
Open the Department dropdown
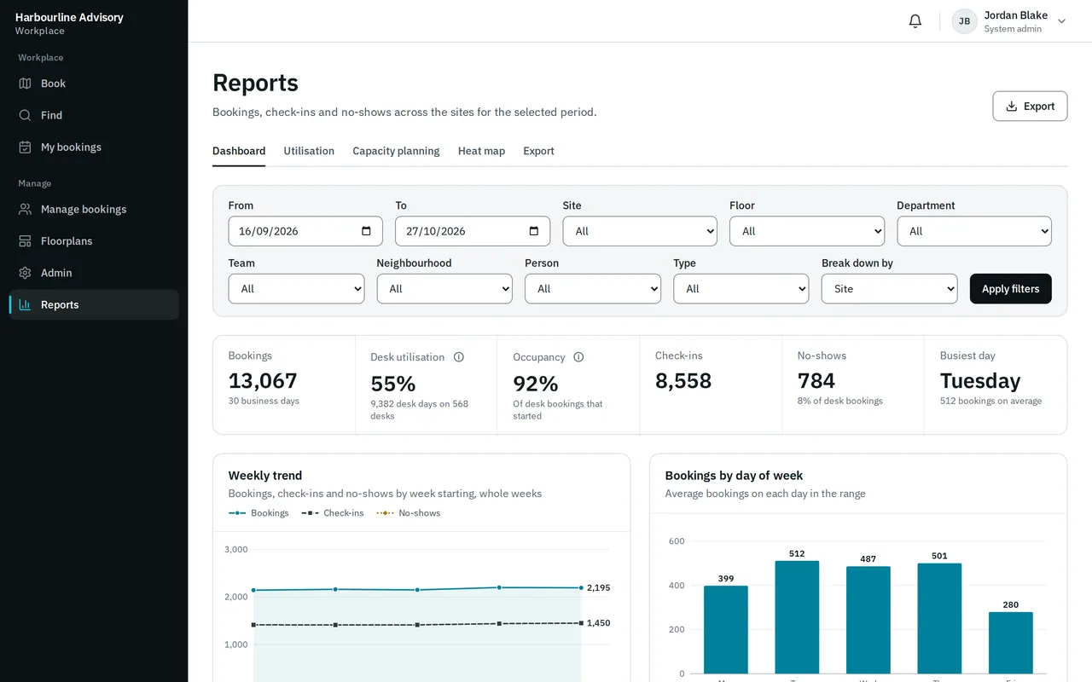coord(974,231)
